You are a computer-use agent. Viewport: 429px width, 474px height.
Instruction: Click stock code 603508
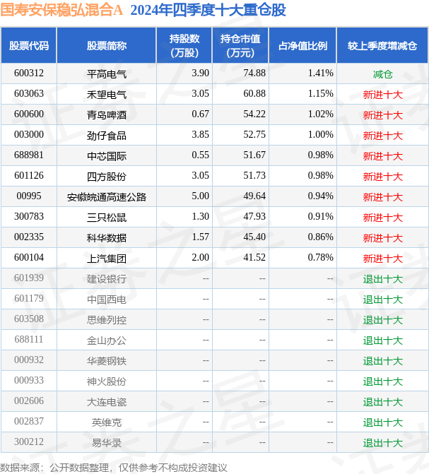(29, 319)
